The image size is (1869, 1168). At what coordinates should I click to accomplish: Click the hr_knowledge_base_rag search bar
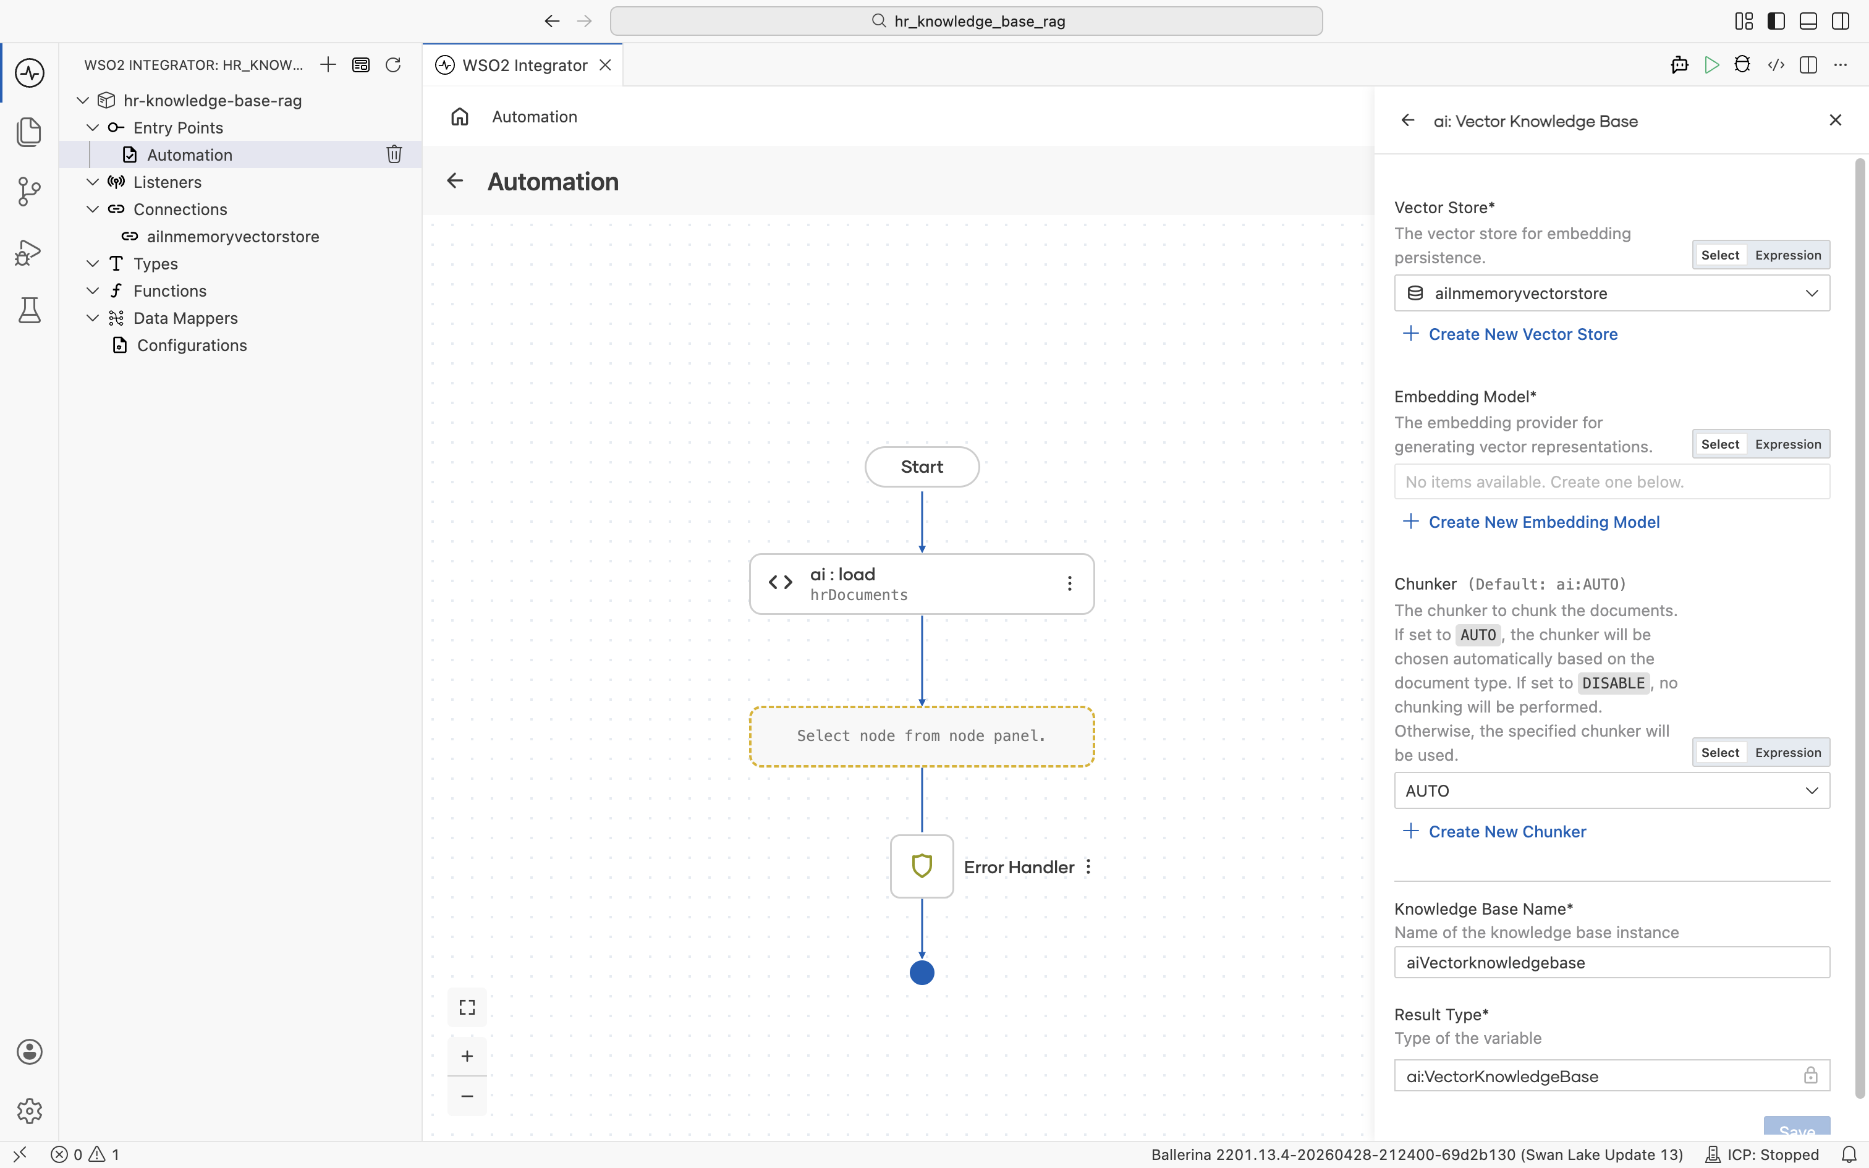click(966, 21)
